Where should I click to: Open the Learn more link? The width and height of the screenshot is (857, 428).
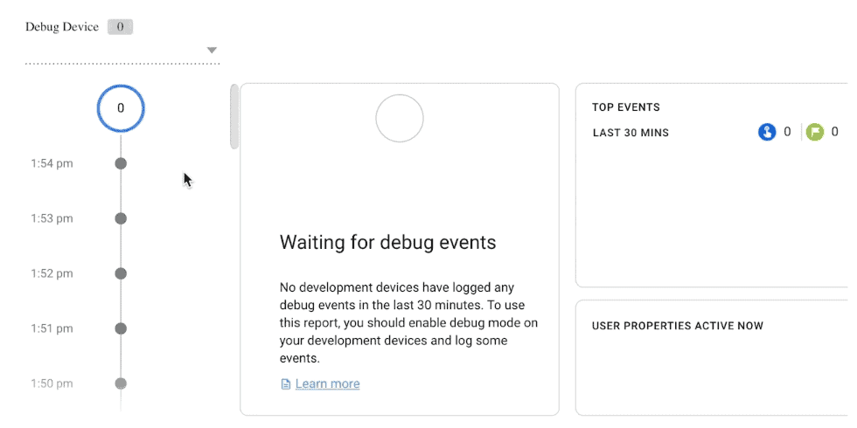[327, 384]
